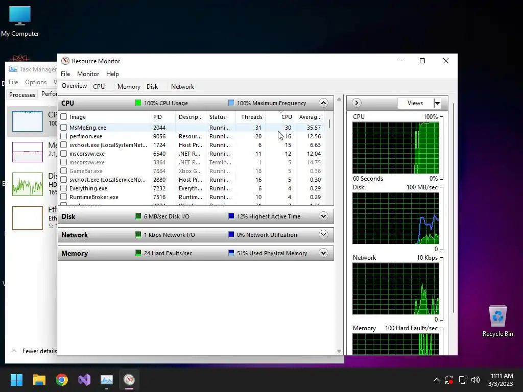Switch to the Disk tab
Viewport: 523px width, 392px height.
click(152, 87)
